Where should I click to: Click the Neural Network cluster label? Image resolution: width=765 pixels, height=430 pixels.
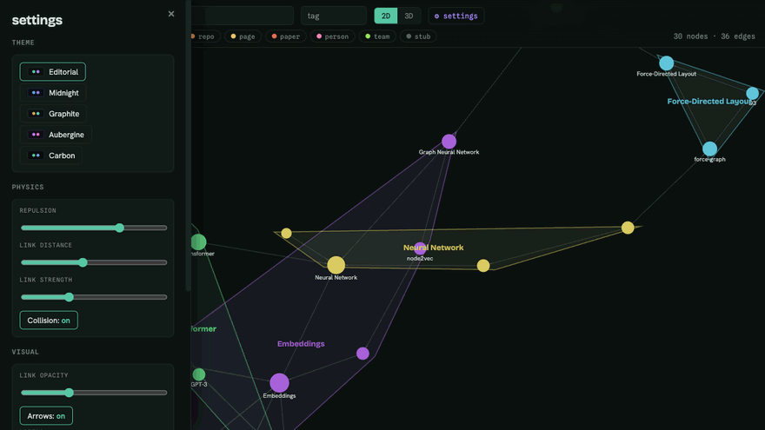433,248
